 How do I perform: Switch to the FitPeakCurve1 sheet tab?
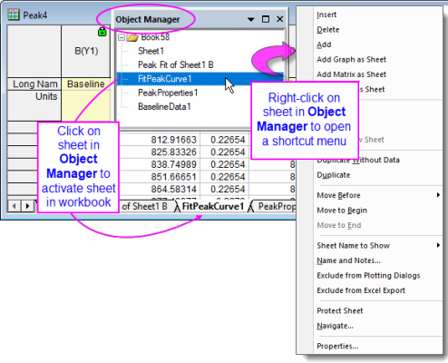tap(212, 206)
